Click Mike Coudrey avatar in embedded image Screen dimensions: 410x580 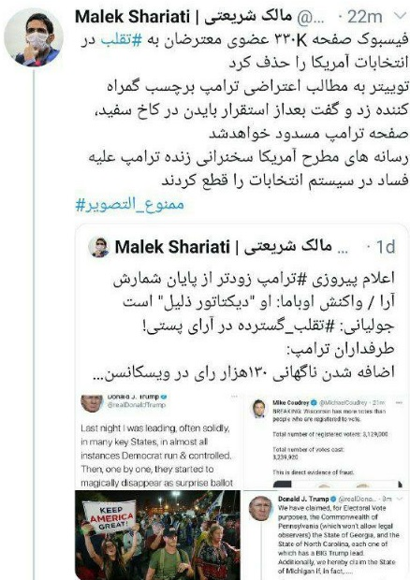(x=259, y=409)
